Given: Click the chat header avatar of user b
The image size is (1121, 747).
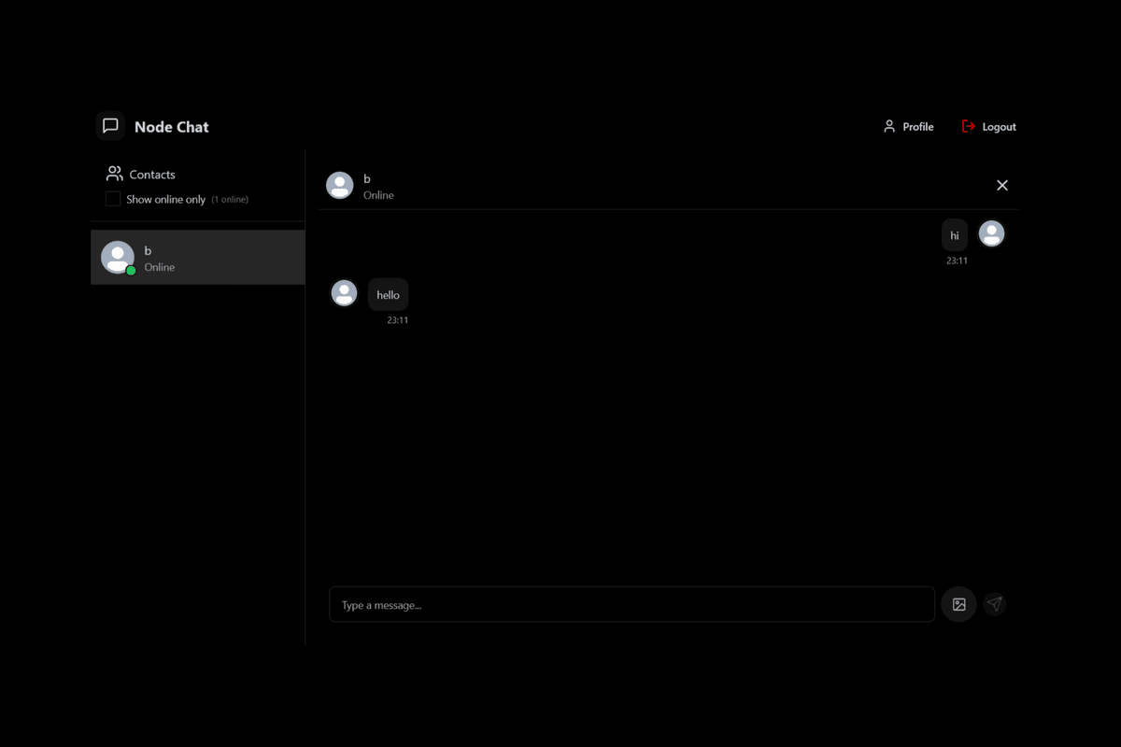Looking at the screenshot, I should pyautogui.click(x=340, y=185).
